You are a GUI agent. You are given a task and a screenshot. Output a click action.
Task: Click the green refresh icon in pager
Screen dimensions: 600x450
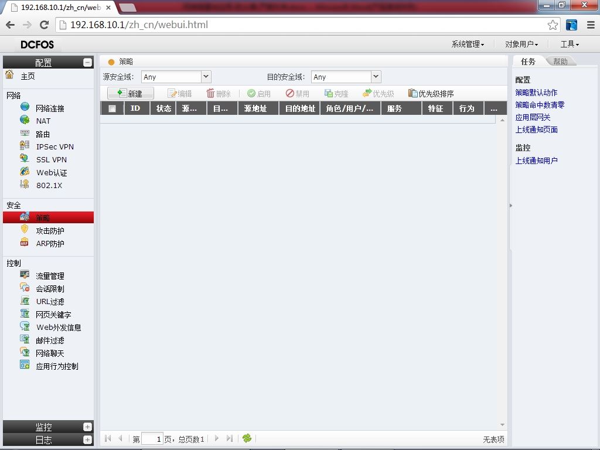coord(247,438)
